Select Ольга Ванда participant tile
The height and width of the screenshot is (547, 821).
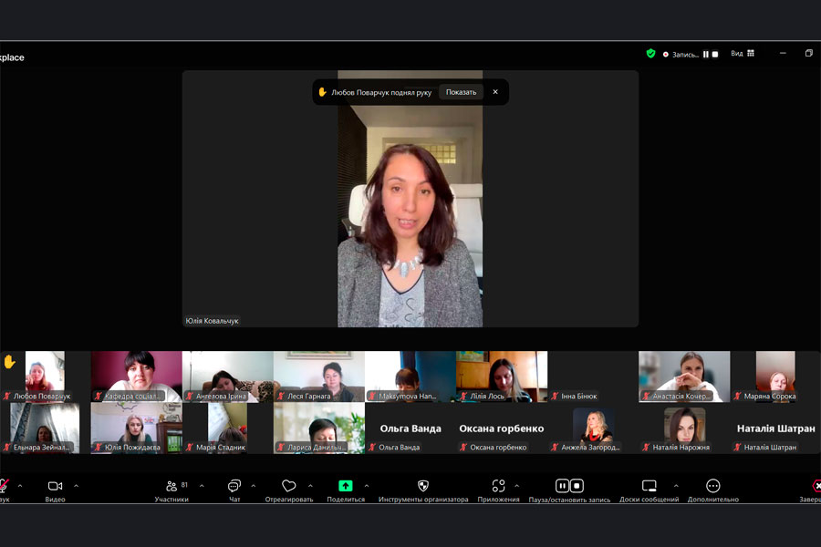(x=410, y=428)
